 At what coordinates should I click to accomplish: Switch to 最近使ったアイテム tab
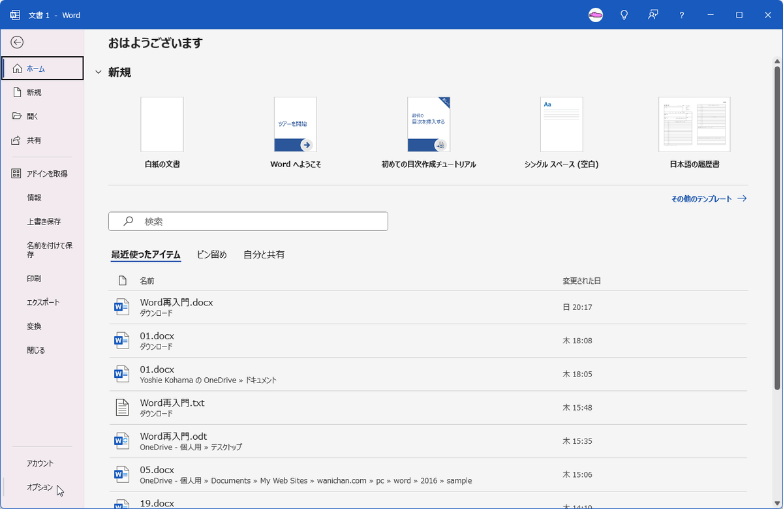coord(146,254)
